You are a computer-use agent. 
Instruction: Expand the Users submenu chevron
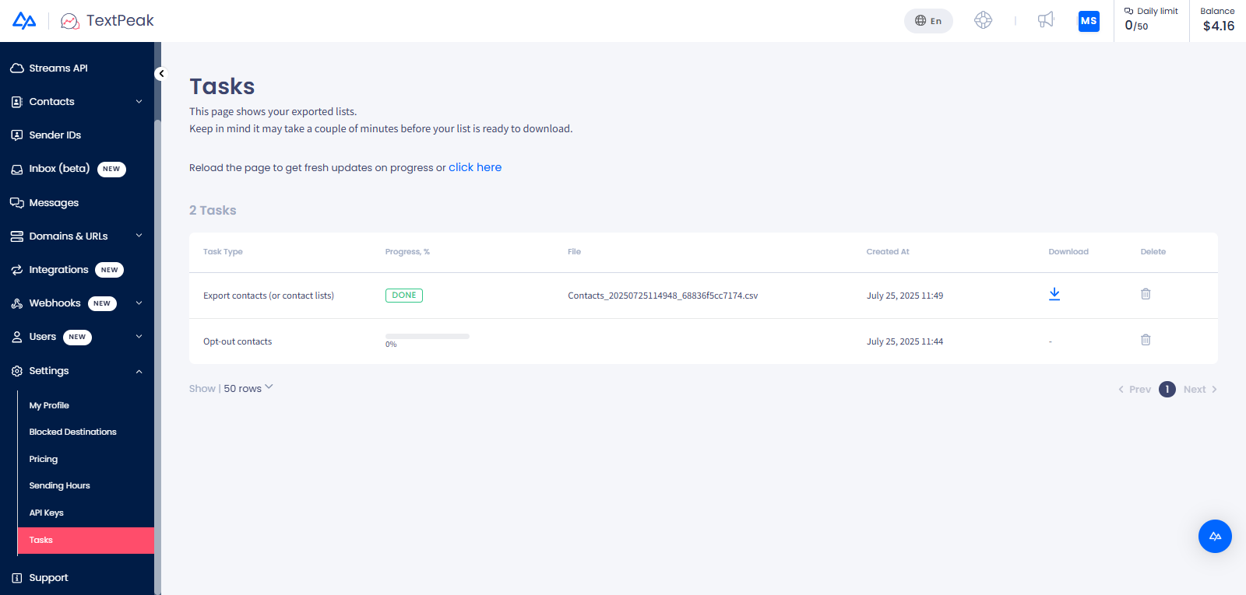tap(139, 337)
